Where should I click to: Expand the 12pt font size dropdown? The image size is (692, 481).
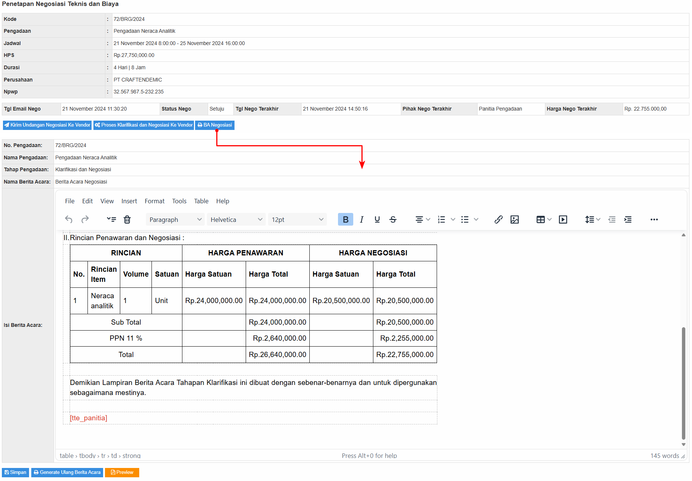tap(297, 219)
